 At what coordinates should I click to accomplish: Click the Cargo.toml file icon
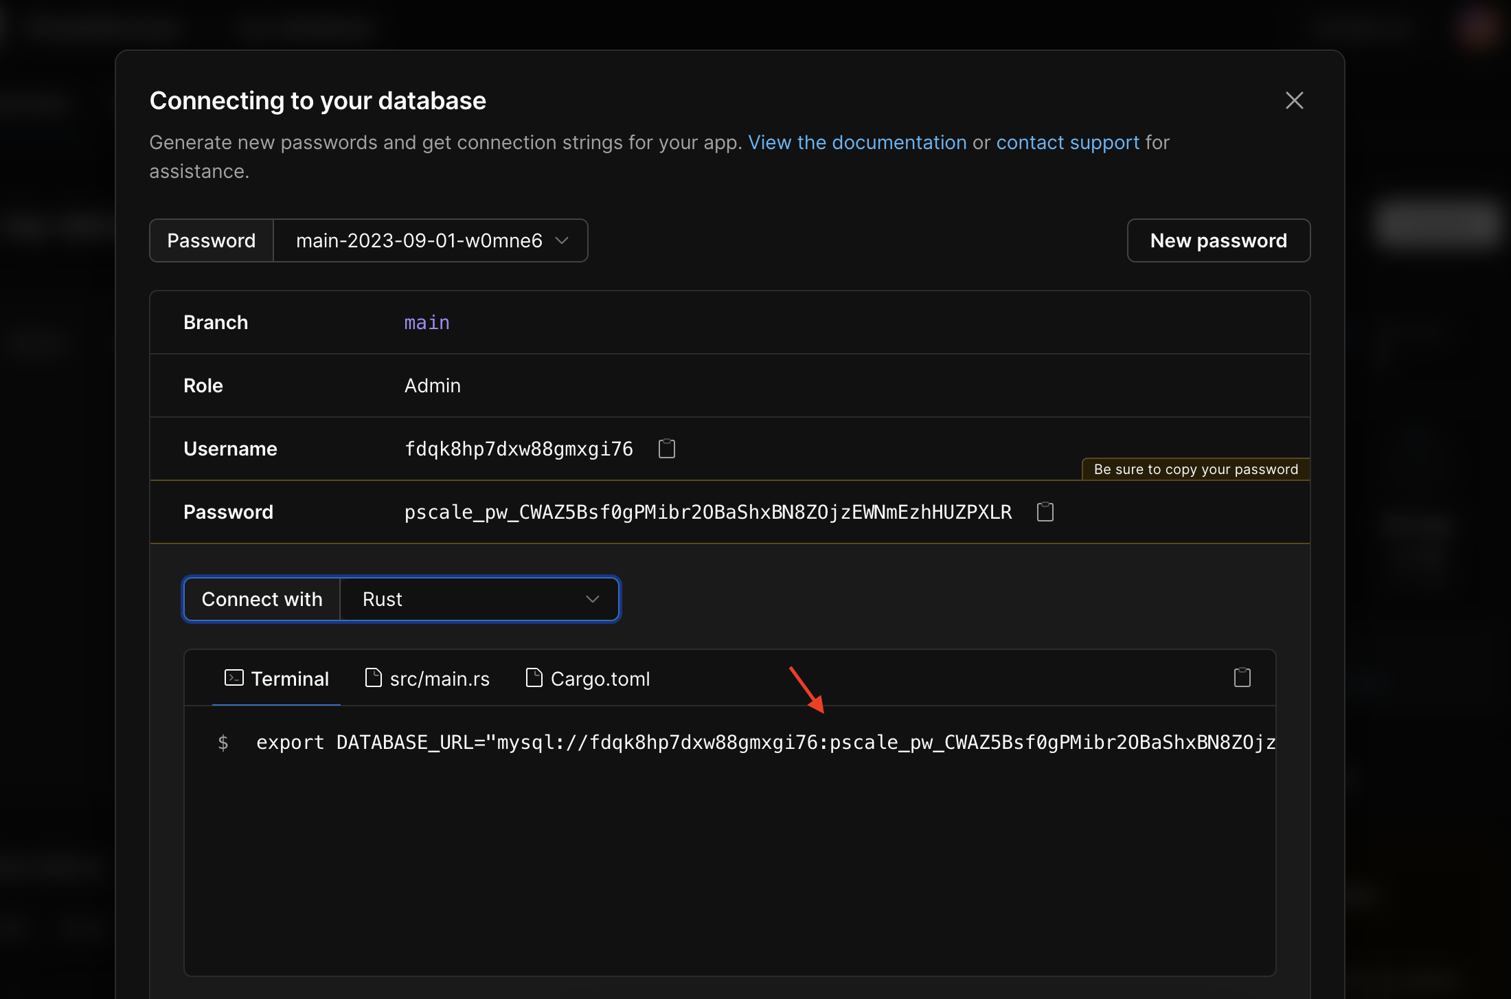(534, 678)
